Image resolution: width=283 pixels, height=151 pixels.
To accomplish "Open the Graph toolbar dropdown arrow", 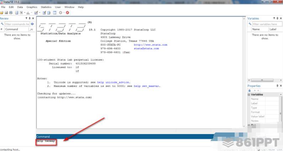I will [32, 12].
